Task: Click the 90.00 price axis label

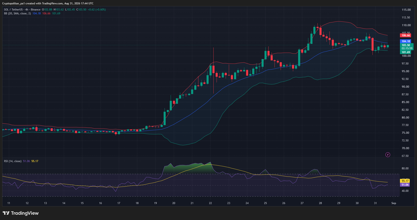Action: pyautogui.click(x=406, y=87)
